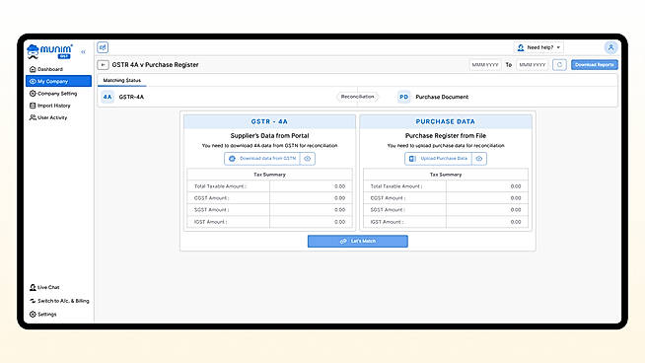
Task: Click the Purchase Document label
Action: click(442, 97)
